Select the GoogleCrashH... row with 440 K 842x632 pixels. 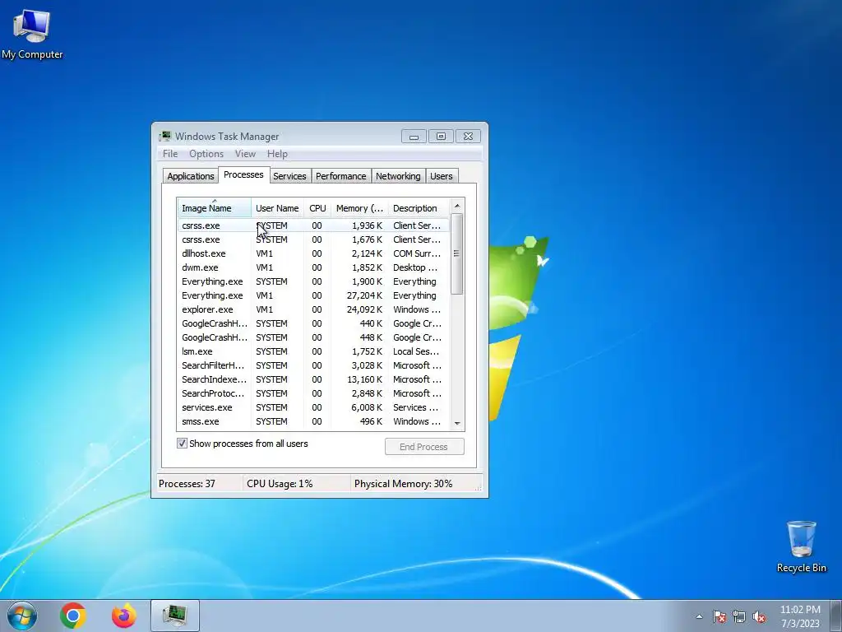coord(313,323)
